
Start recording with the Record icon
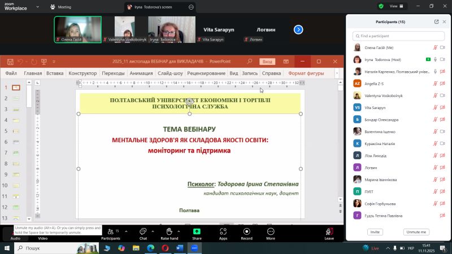(246, 231)
